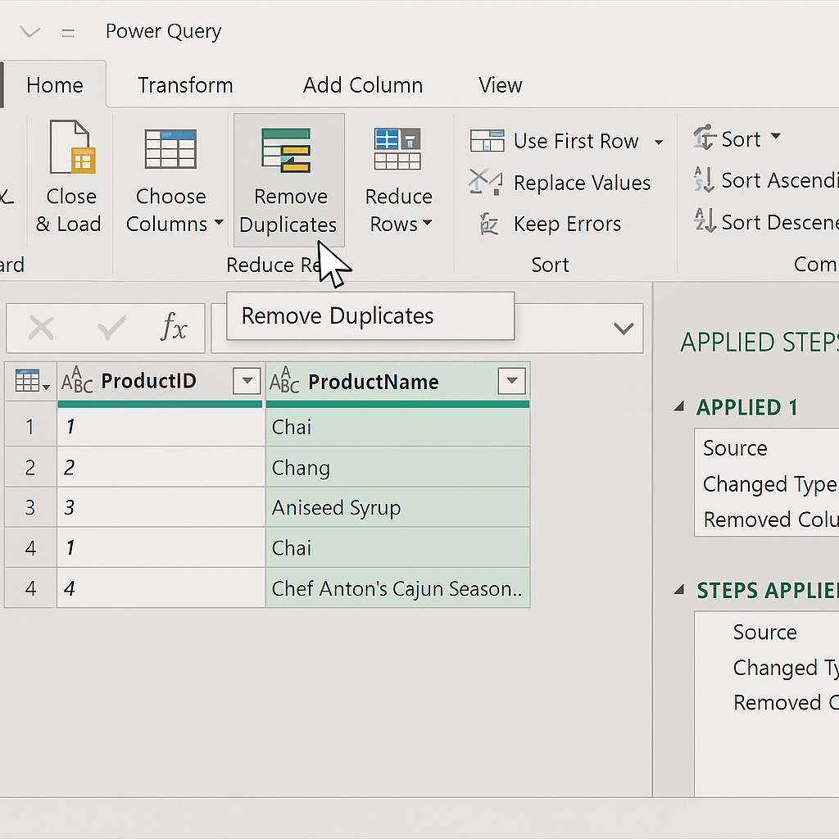Click the Remove Duplicates icon
839x839 pixels.
click(x=288, y=152)
